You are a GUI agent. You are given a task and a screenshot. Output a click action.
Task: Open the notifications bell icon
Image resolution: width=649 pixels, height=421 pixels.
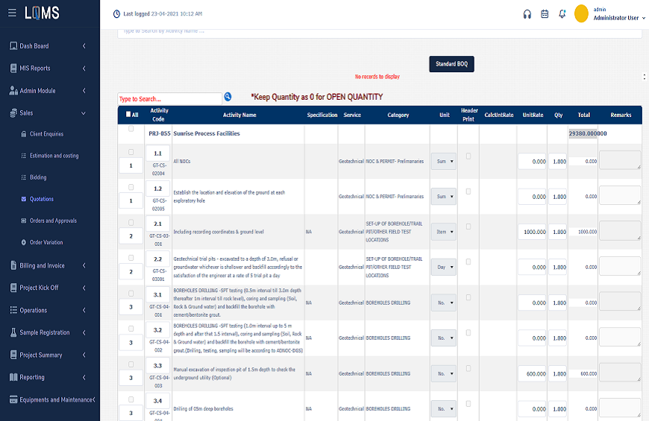(562, 13)
